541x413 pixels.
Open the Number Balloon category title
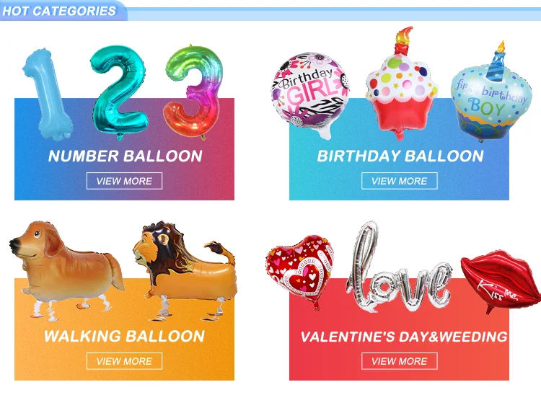click(125, 156)
